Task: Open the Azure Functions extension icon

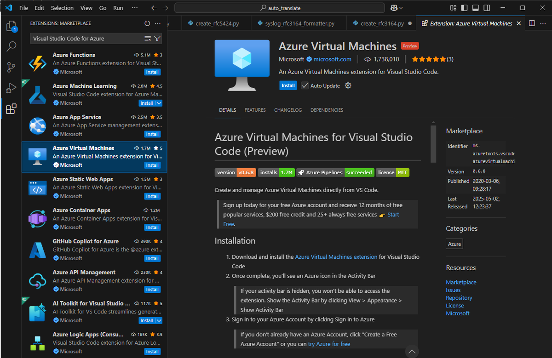Action: (x=37, y=63)
